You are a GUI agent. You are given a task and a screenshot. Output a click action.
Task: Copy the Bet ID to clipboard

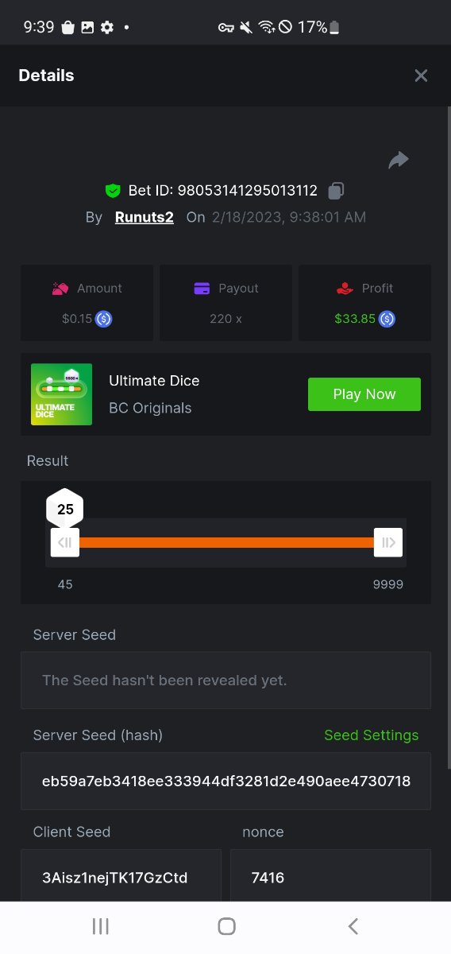pyautogui.click(x=337, y=191)
